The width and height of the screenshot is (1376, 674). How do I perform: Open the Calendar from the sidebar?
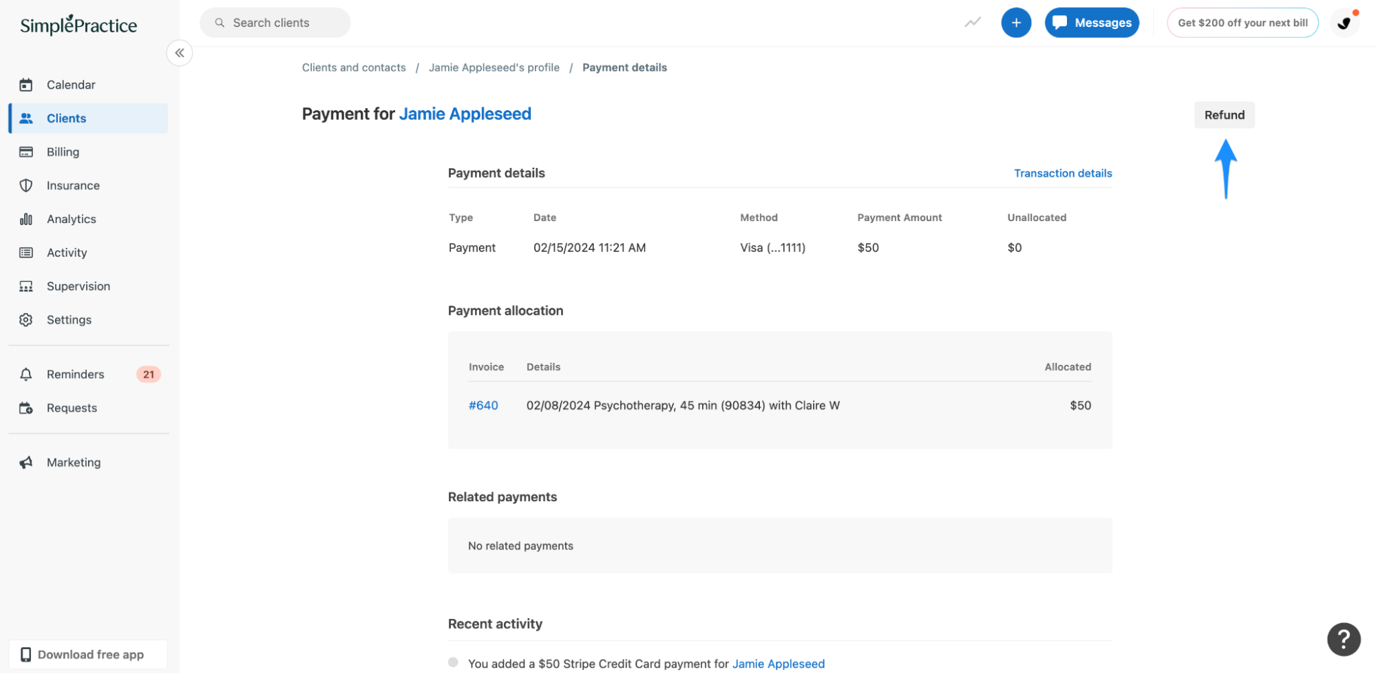point(71,84)
